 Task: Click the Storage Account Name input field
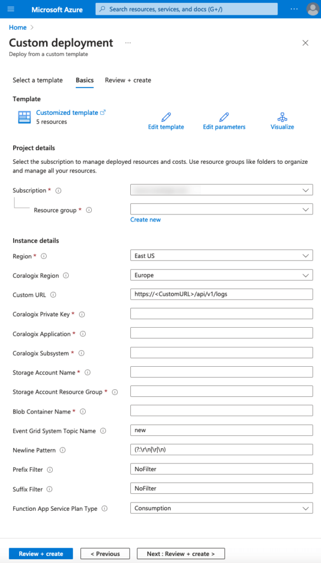click(x=222, y=372)
